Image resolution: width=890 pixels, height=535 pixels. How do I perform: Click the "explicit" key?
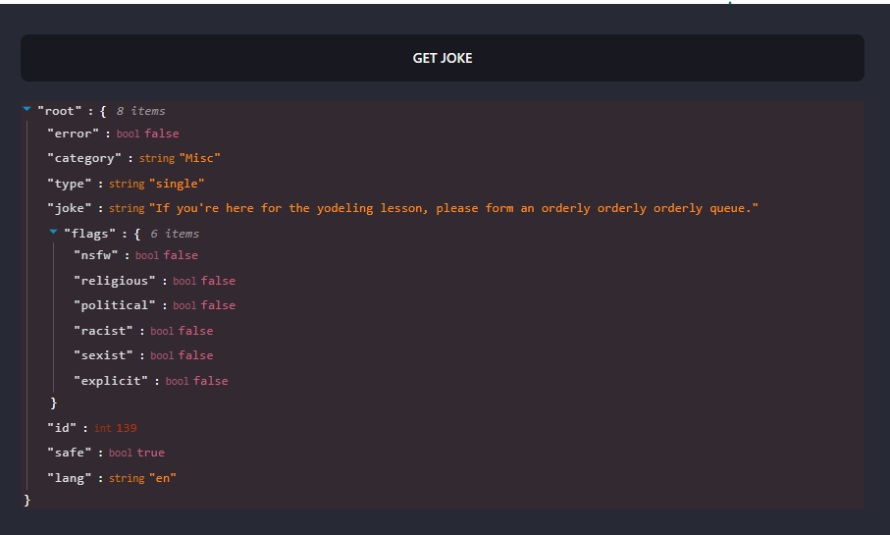(111, 381)
